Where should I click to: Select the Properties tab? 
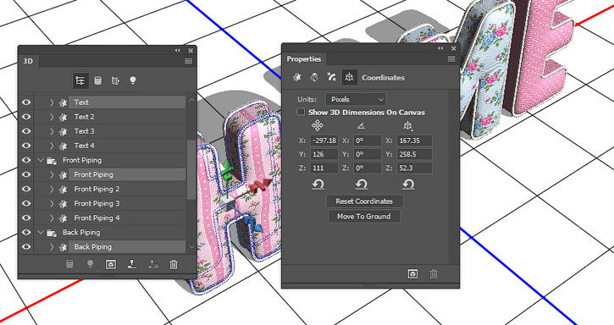point(304,59)
